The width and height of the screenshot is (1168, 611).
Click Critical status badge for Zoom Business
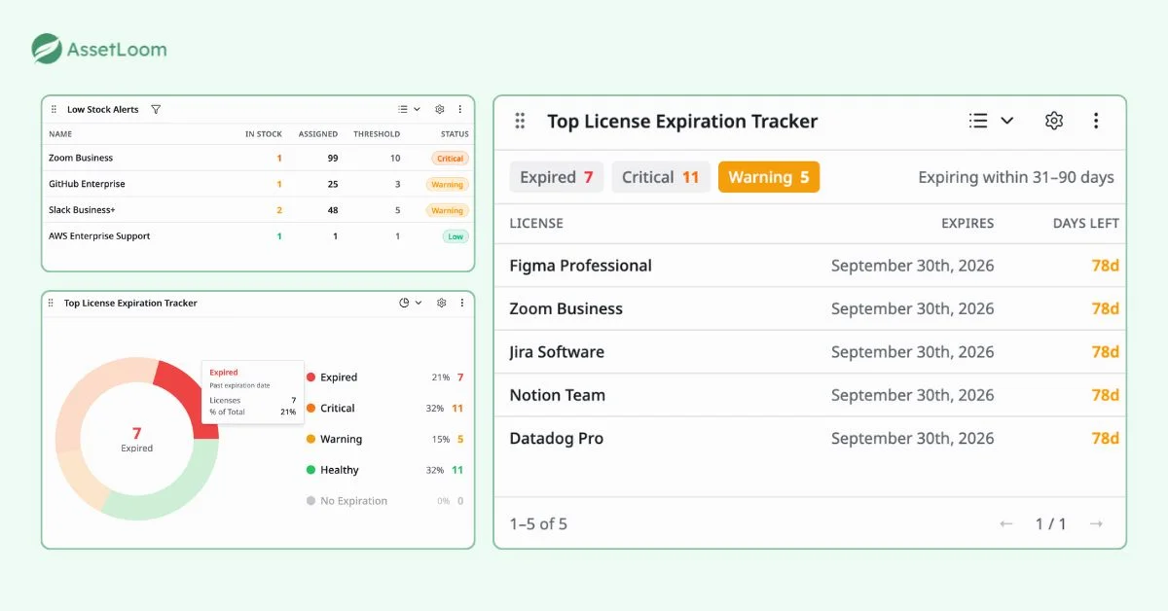point(451,158)
